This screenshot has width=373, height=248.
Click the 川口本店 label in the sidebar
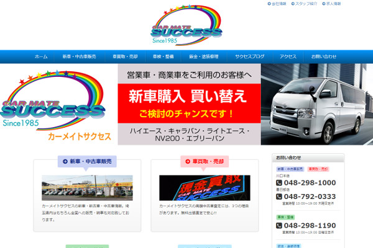pyautogui.click(x=283, y=176)
